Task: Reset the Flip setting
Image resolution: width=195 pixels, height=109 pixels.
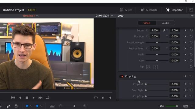Action: pyautogui.click(x=191, y=67)
